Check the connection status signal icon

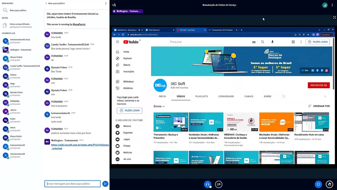325,5
